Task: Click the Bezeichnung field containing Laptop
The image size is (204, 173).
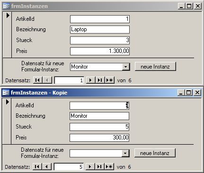Action: pos(100,29)
